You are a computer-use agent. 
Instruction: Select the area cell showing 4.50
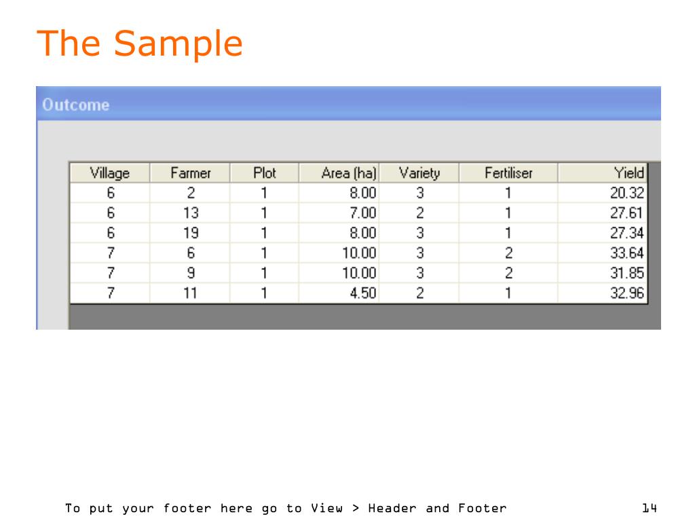point(339,293)
